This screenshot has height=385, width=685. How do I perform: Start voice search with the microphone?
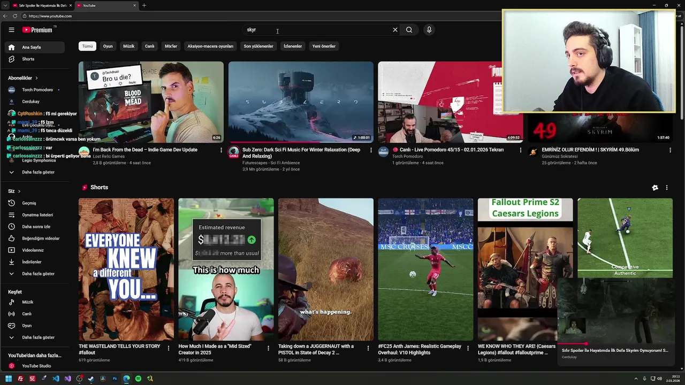coord(429,30)
